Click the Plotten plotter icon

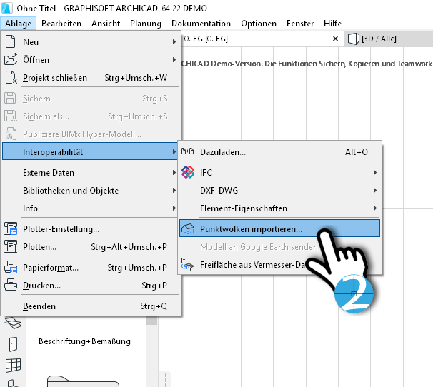click(11, 246)
